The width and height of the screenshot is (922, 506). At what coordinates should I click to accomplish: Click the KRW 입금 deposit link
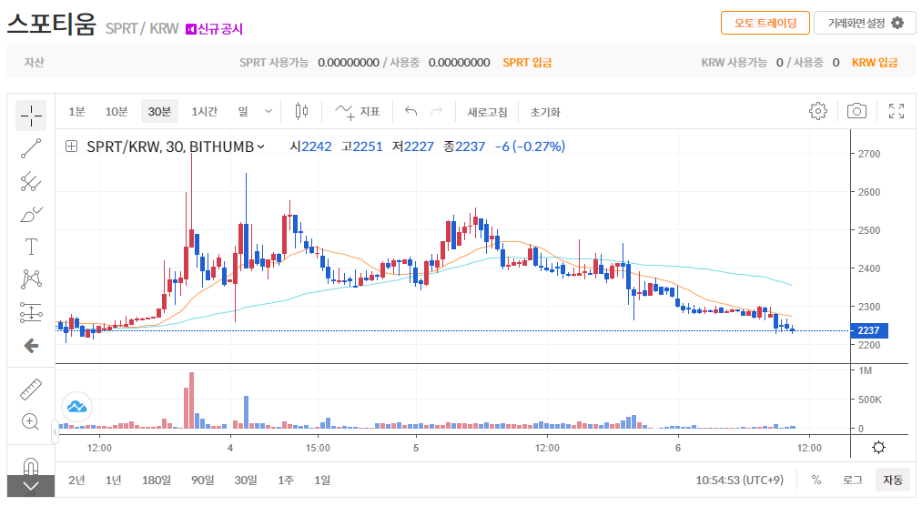pyautogui.click(x=875, y=62)
